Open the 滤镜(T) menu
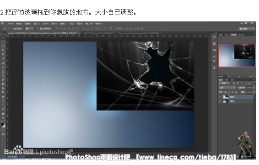This screenshot has height=165, width=259. point(63,24)
